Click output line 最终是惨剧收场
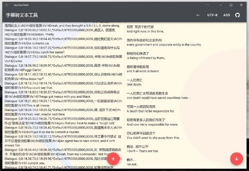249x171 pixels. [x=138, y=67]
